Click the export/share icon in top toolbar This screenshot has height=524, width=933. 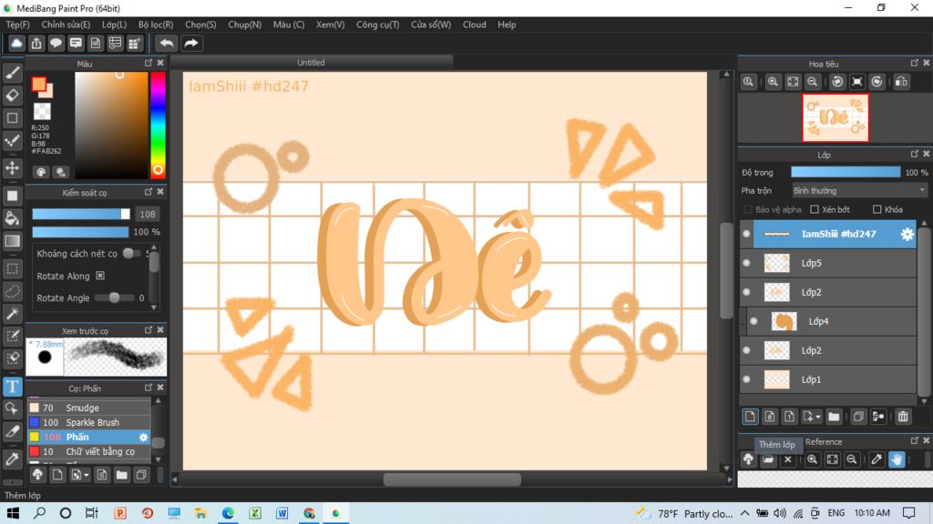point(36,43)
